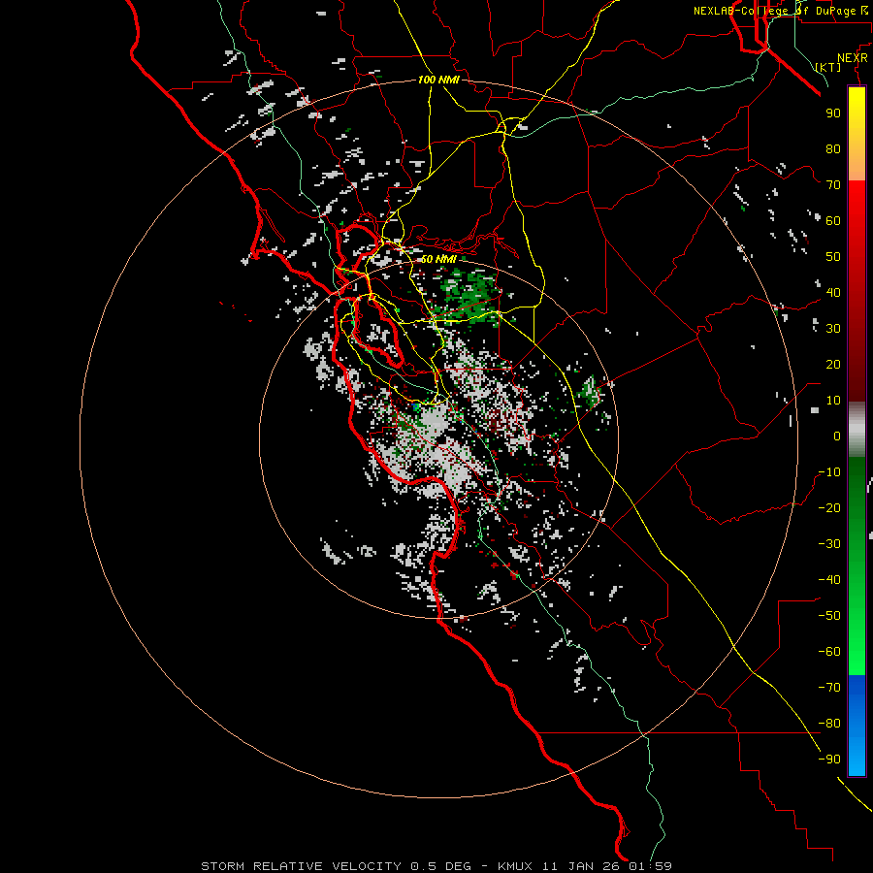Click the 90 value on the velocity scale
Viewport: 873px width, 873px height.
(x=833, y=113)
